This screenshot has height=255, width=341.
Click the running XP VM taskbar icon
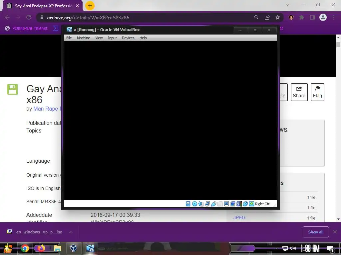(x=90, y=248)
